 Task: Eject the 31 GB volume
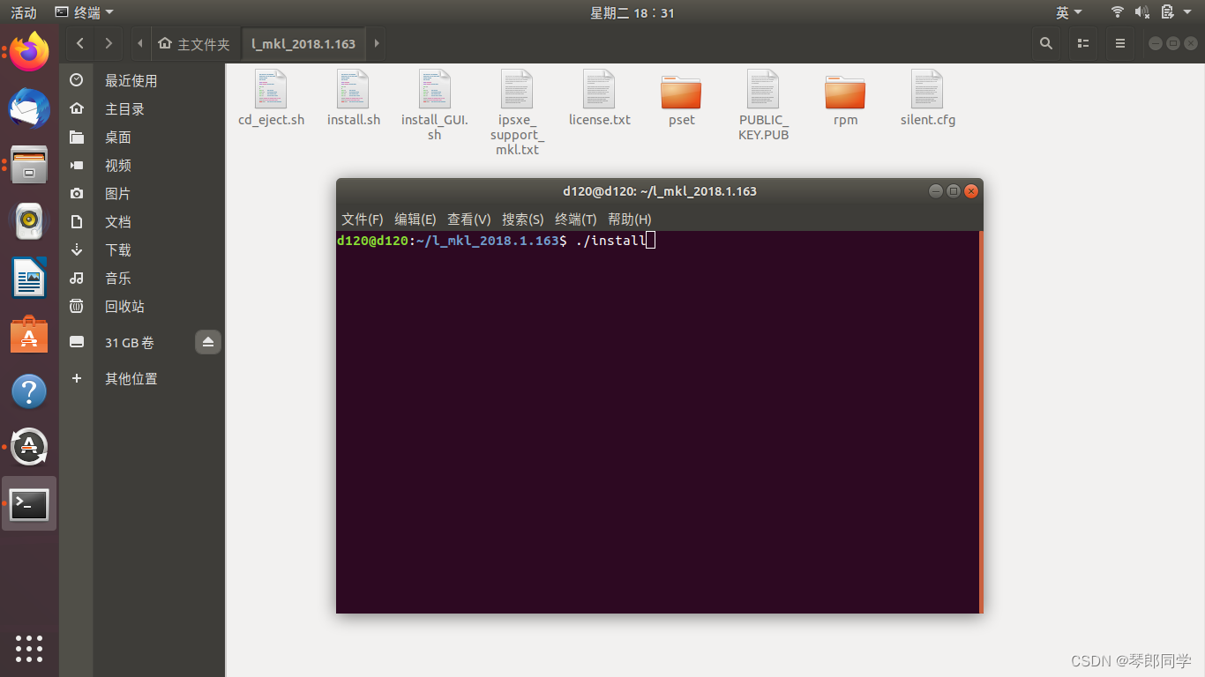(x=208, y=342)
